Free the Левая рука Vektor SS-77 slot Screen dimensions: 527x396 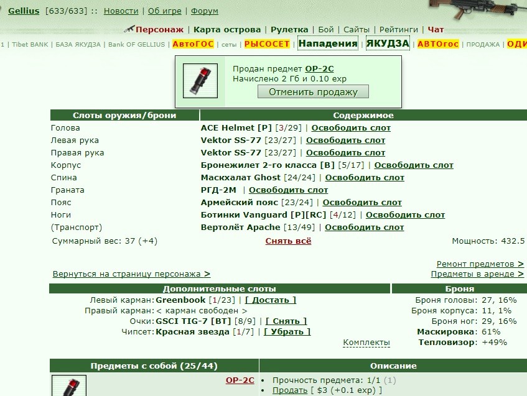point(345,140)
